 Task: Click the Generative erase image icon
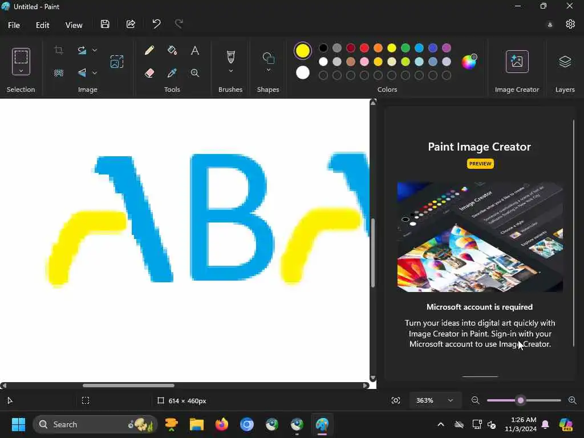coord(116,62)
